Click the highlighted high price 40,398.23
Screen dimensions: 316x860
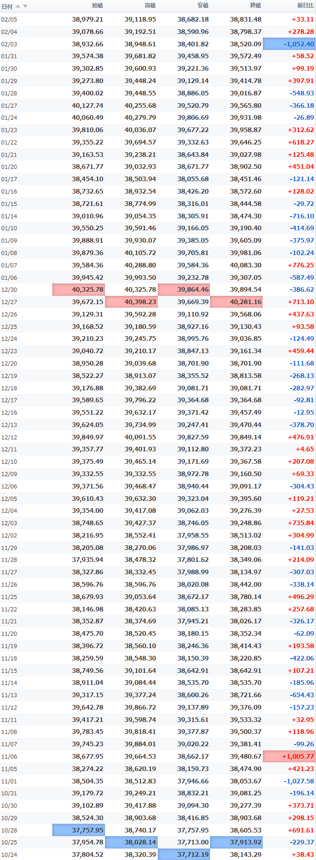point(131,302)
